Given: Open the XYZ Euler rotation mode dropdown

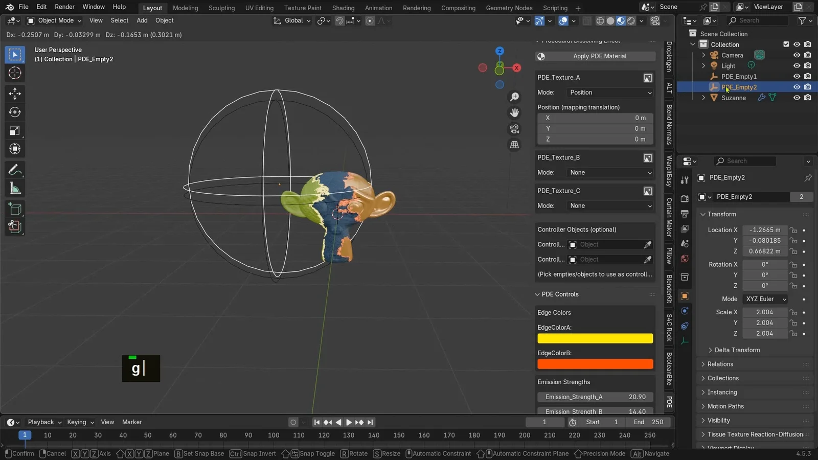Looking at the screenshot, I should point(765,299).
